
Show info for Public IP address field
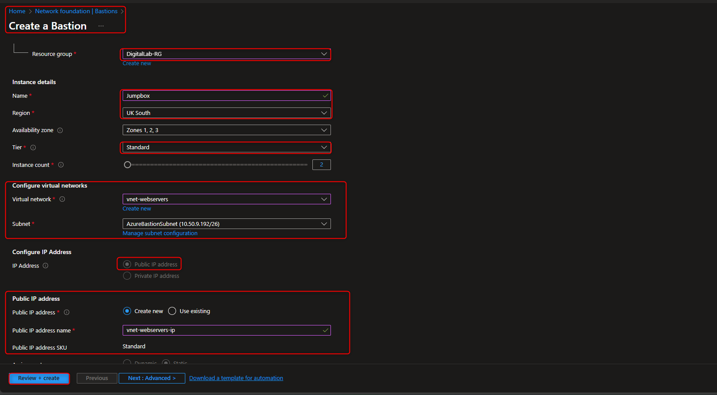[x=67, y=312]
